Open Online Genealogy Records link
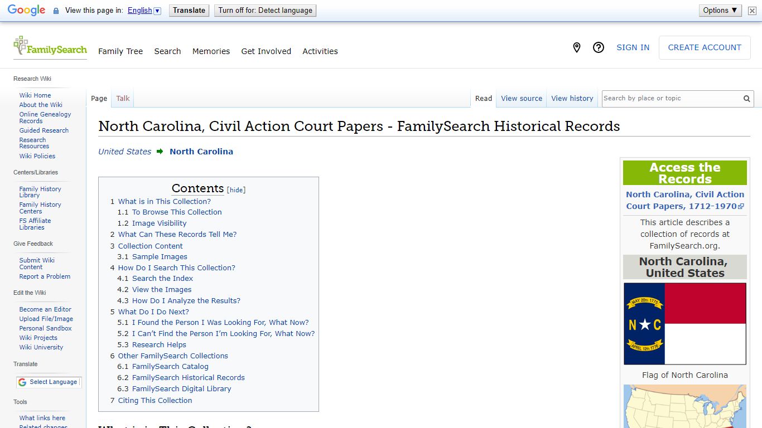The height and width of the screenshot is (428, 762). coord(45,118)
